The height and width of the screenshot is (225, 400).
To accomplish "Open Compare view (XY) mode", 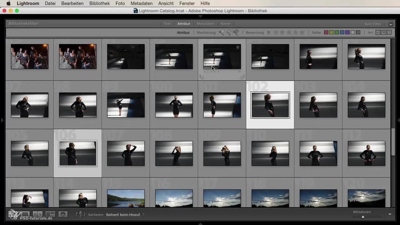I will 38,214.
